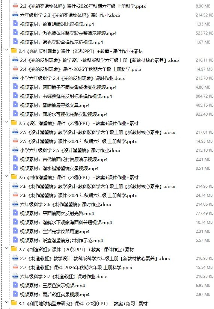Click the video icon beside 卡纸狭缝光反射标准操作视频.mp4
Viewport: 214px width, 309px height.
pyautogui.click(x=15, y=96)
